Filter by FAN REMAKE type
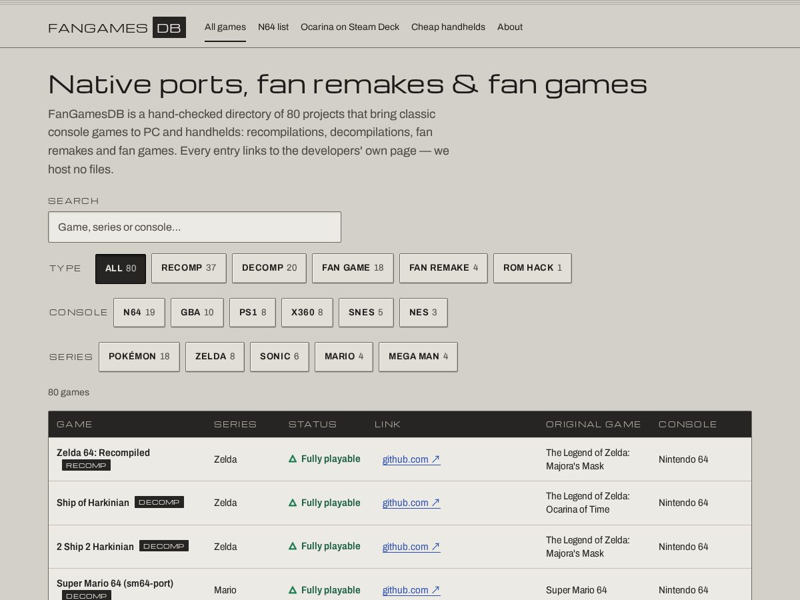 [x=443, y=268]
